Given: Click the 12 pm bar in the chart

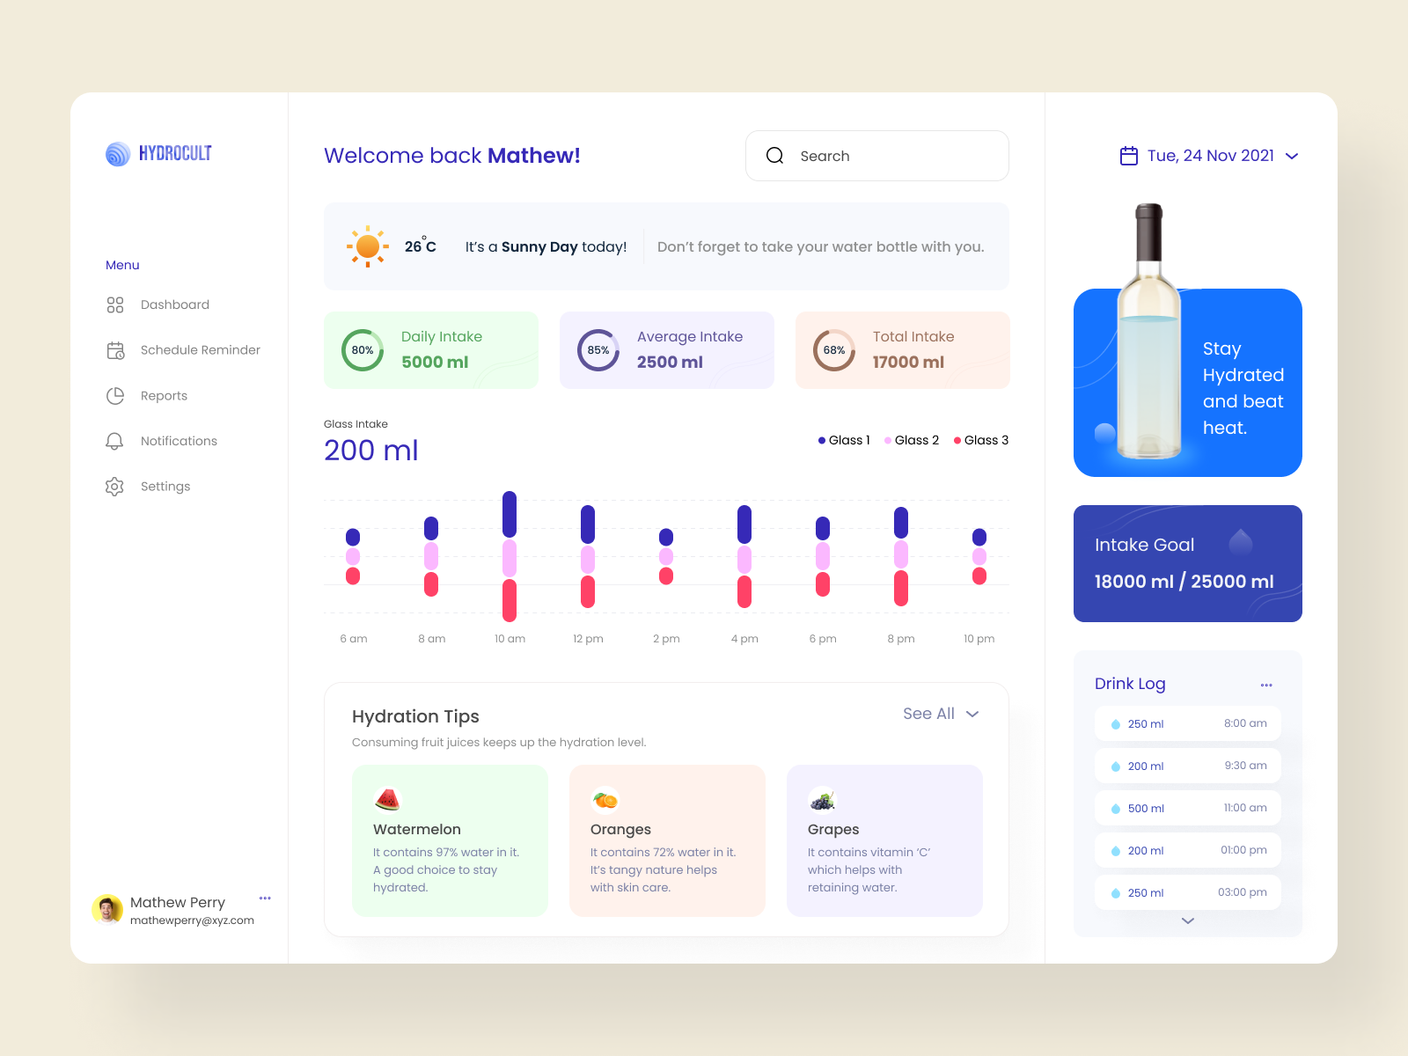Looking at the screenshot, I should click(588, 556).
